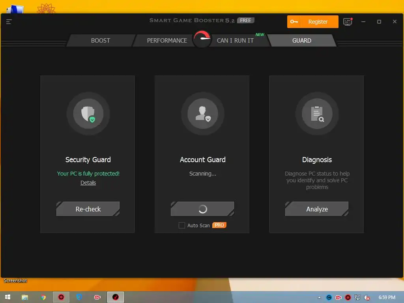Click the Diagnosis title
404x303 pixels.
tap(317, 160)
